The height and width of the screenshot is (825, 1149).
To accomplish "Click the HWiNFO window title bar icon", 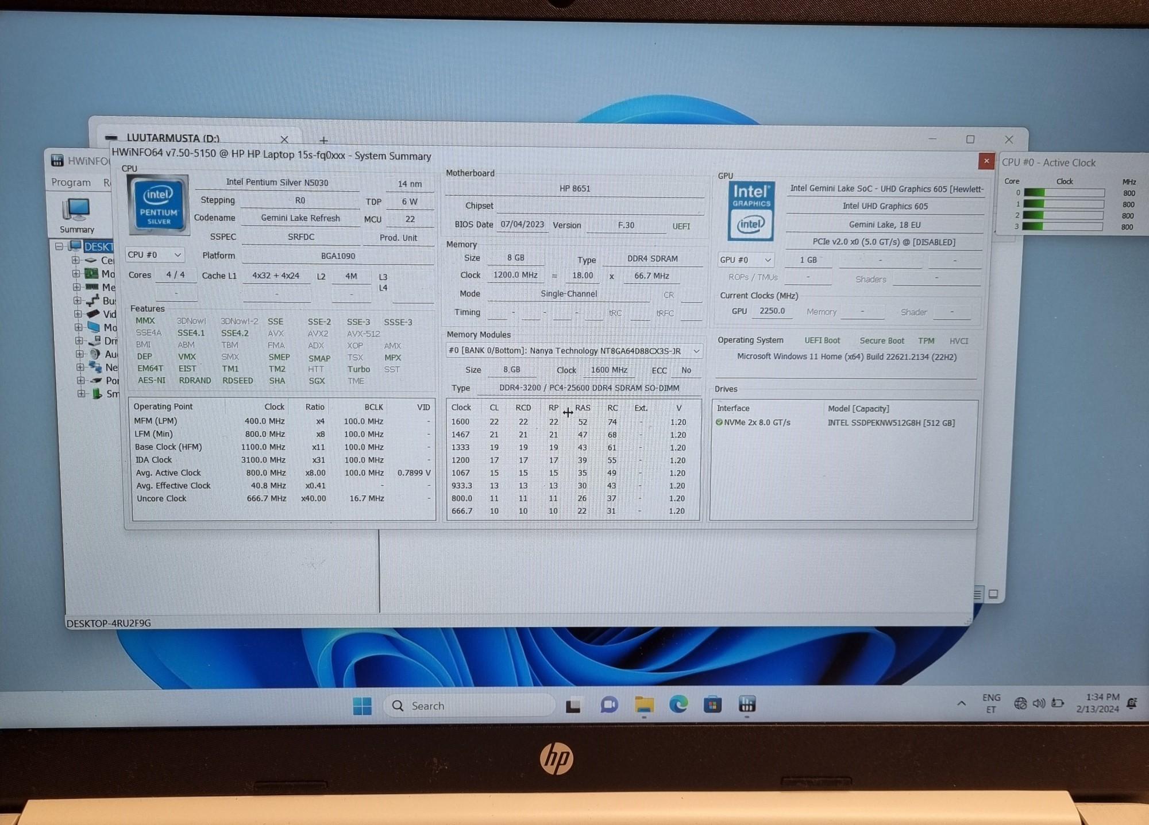I will (57, 160).
